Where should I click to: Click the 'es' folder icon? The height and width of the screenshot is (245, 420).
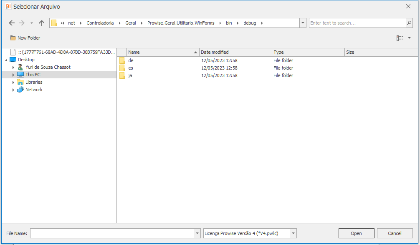point(122,68)
